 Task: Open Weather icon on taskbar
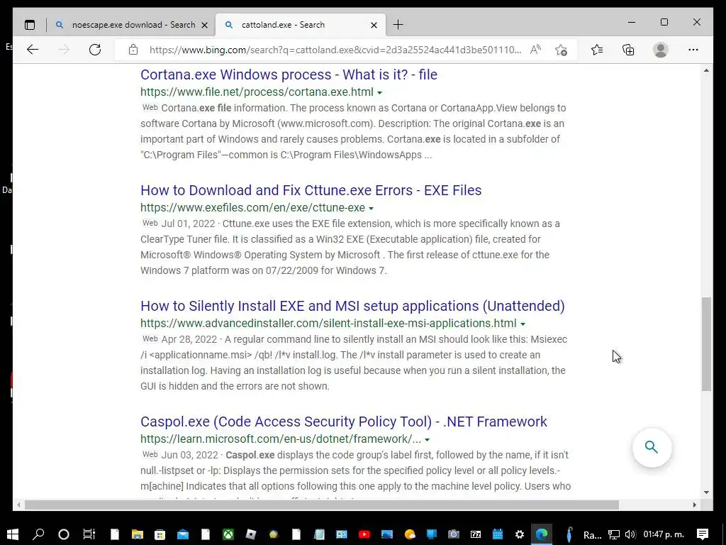pos(410,534)
